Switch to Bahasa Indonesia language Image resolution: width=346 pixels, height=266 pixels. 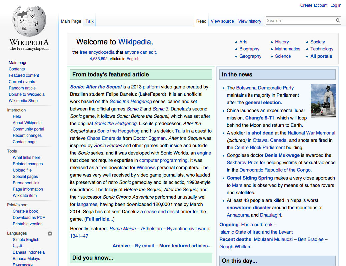pos(29,252)
